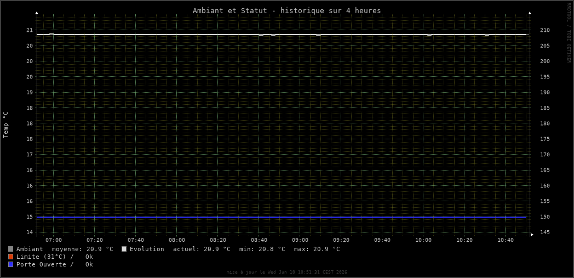This screenshot has width=574, height=278.
Task: Click the graph title 'Ambiant et Statut - historique sur 4 heures'
Action: click(x=287, y=10)
